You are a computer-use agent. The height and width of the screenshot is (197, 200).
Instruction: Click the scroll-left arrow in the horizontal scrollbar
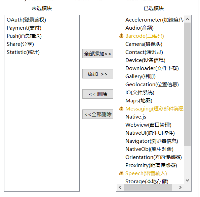click(x=120, y=188)
